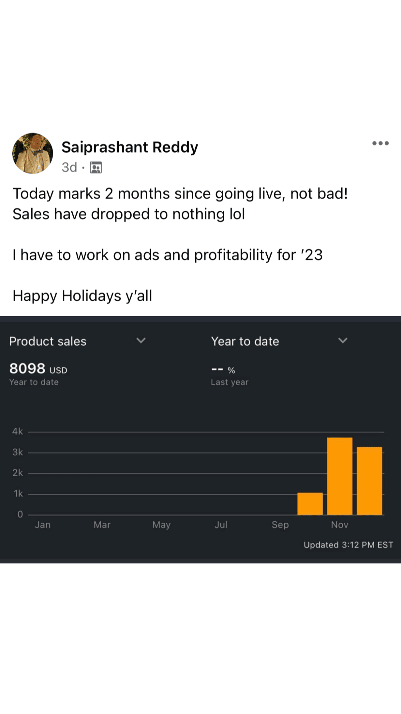Click the 4k gridline label

click(17, 432)
